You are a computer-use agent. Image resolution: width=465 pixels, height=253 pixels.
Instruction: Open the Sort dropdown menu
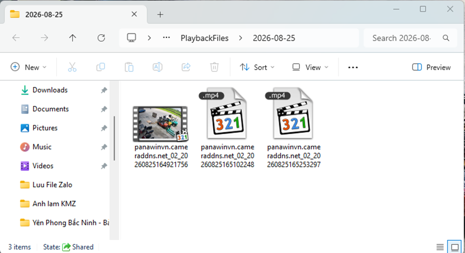pos(257,68)
